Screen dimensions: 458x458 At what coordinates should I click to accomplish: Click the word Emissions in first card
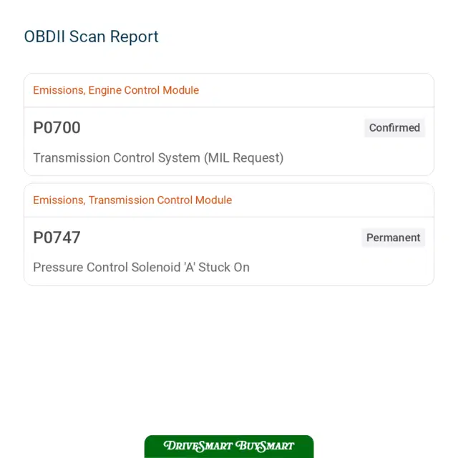(x=59, y=90)
